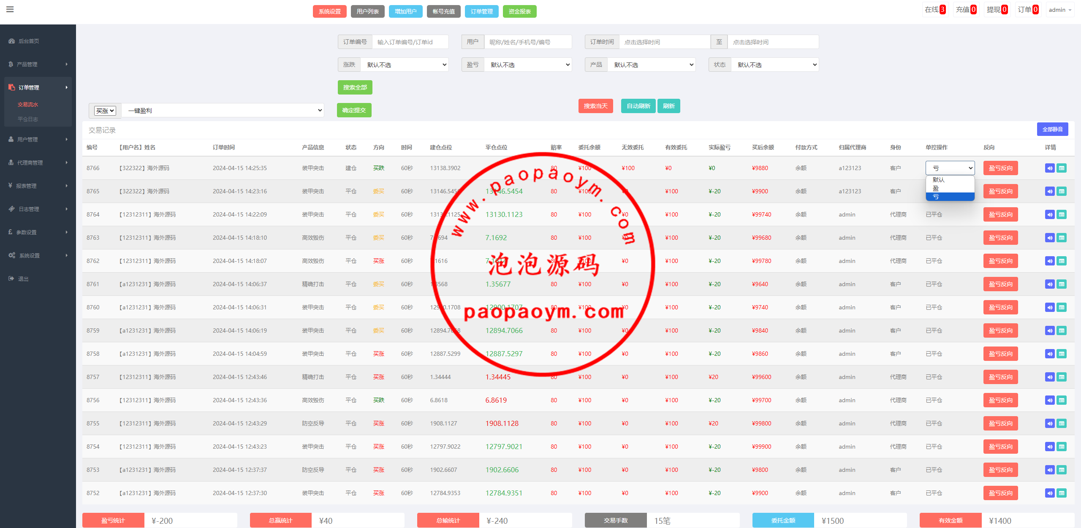Click the 增加用户 top button
1081x528 pixels.
tap(406, 11)
